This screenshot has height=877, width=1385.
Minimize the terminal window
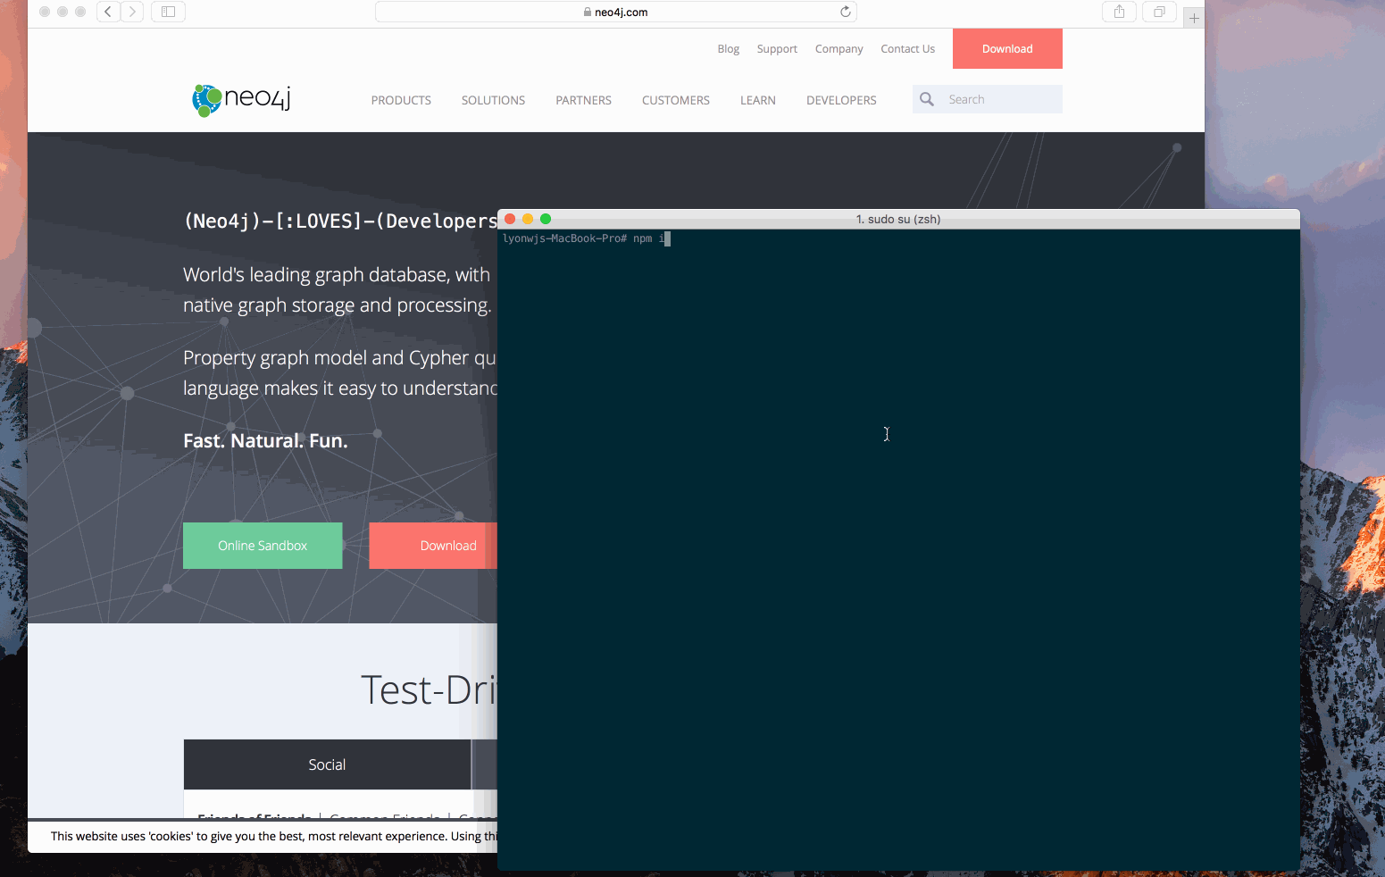tap(528, 219)
